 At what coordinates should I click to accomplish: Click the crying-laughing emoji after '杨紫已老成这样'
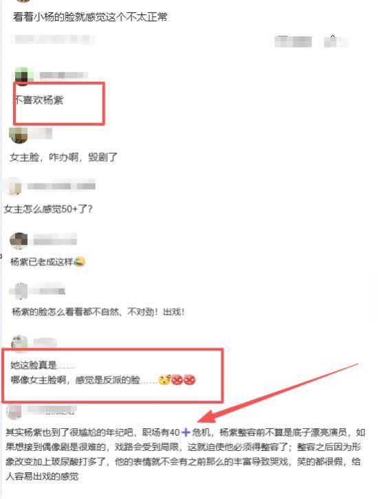[80, 262]
